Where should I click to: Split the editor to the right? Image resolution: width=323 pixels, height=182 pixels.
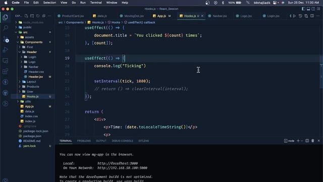312,16
